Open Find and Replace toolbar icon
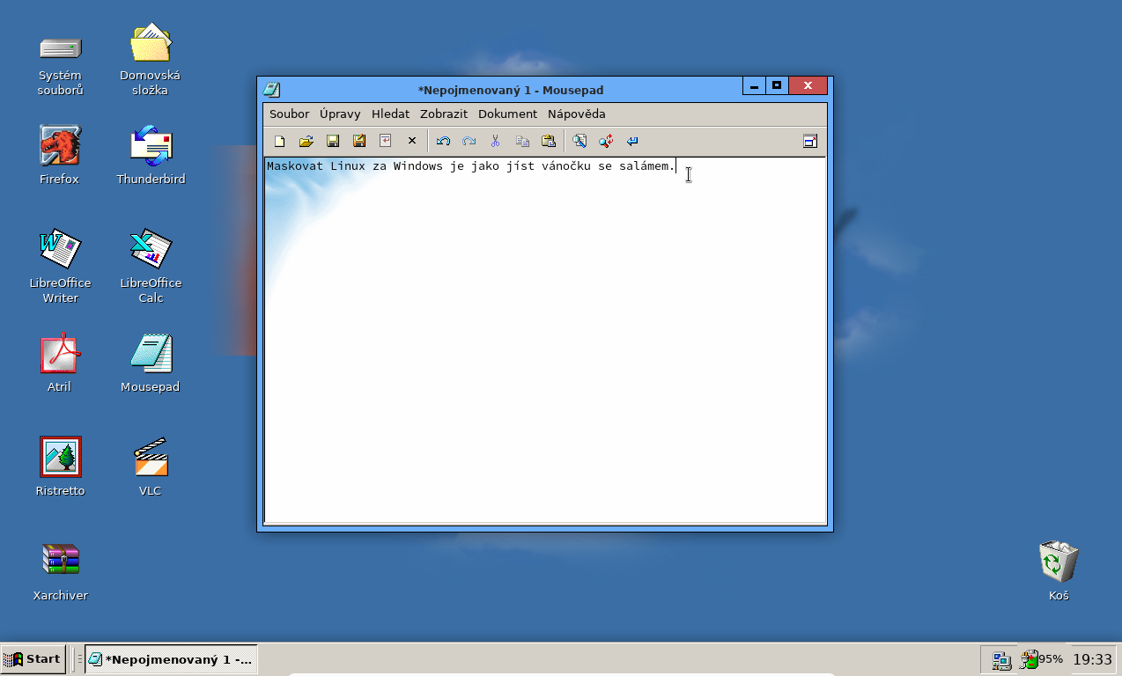 606,141
